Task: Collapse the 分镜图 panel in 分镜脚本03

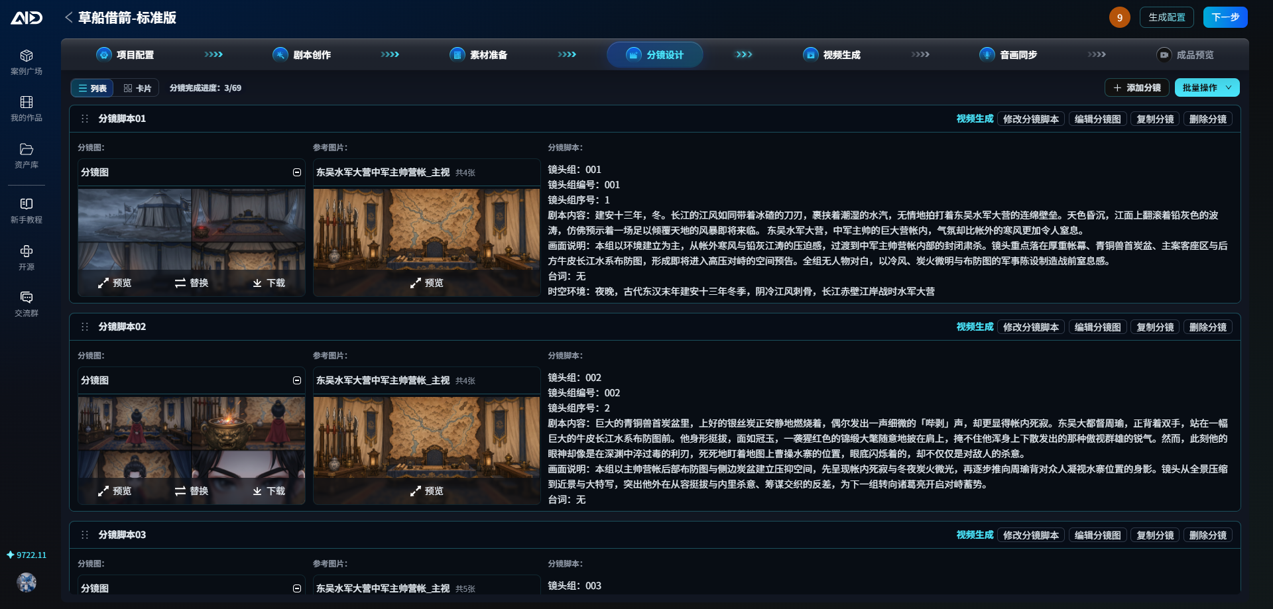Action: (x=297, y=588)
